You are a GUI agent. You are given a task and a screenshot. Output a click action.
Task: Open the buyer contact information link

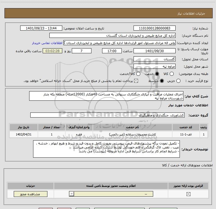tap(47, 43)
